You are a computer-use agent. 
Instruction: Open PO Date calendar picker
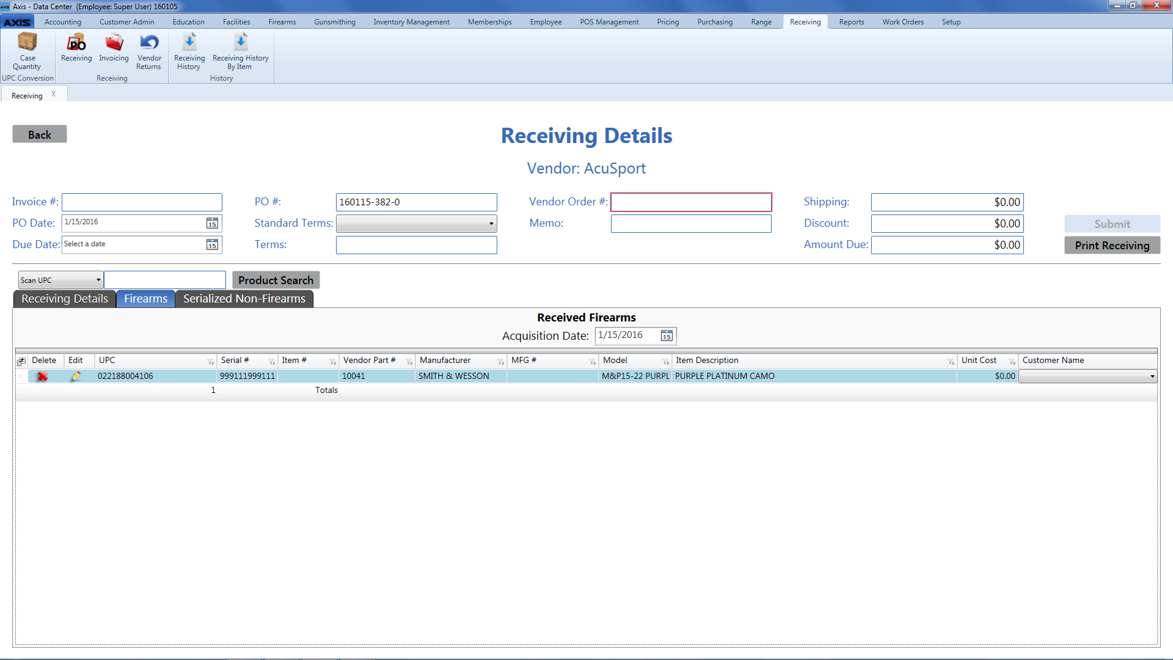click(x=212, y=223)
